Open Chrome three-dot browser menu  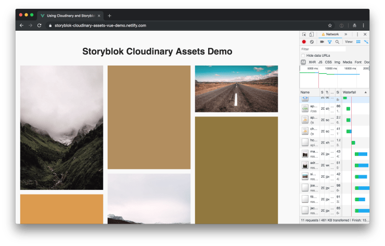click(363, 25)
